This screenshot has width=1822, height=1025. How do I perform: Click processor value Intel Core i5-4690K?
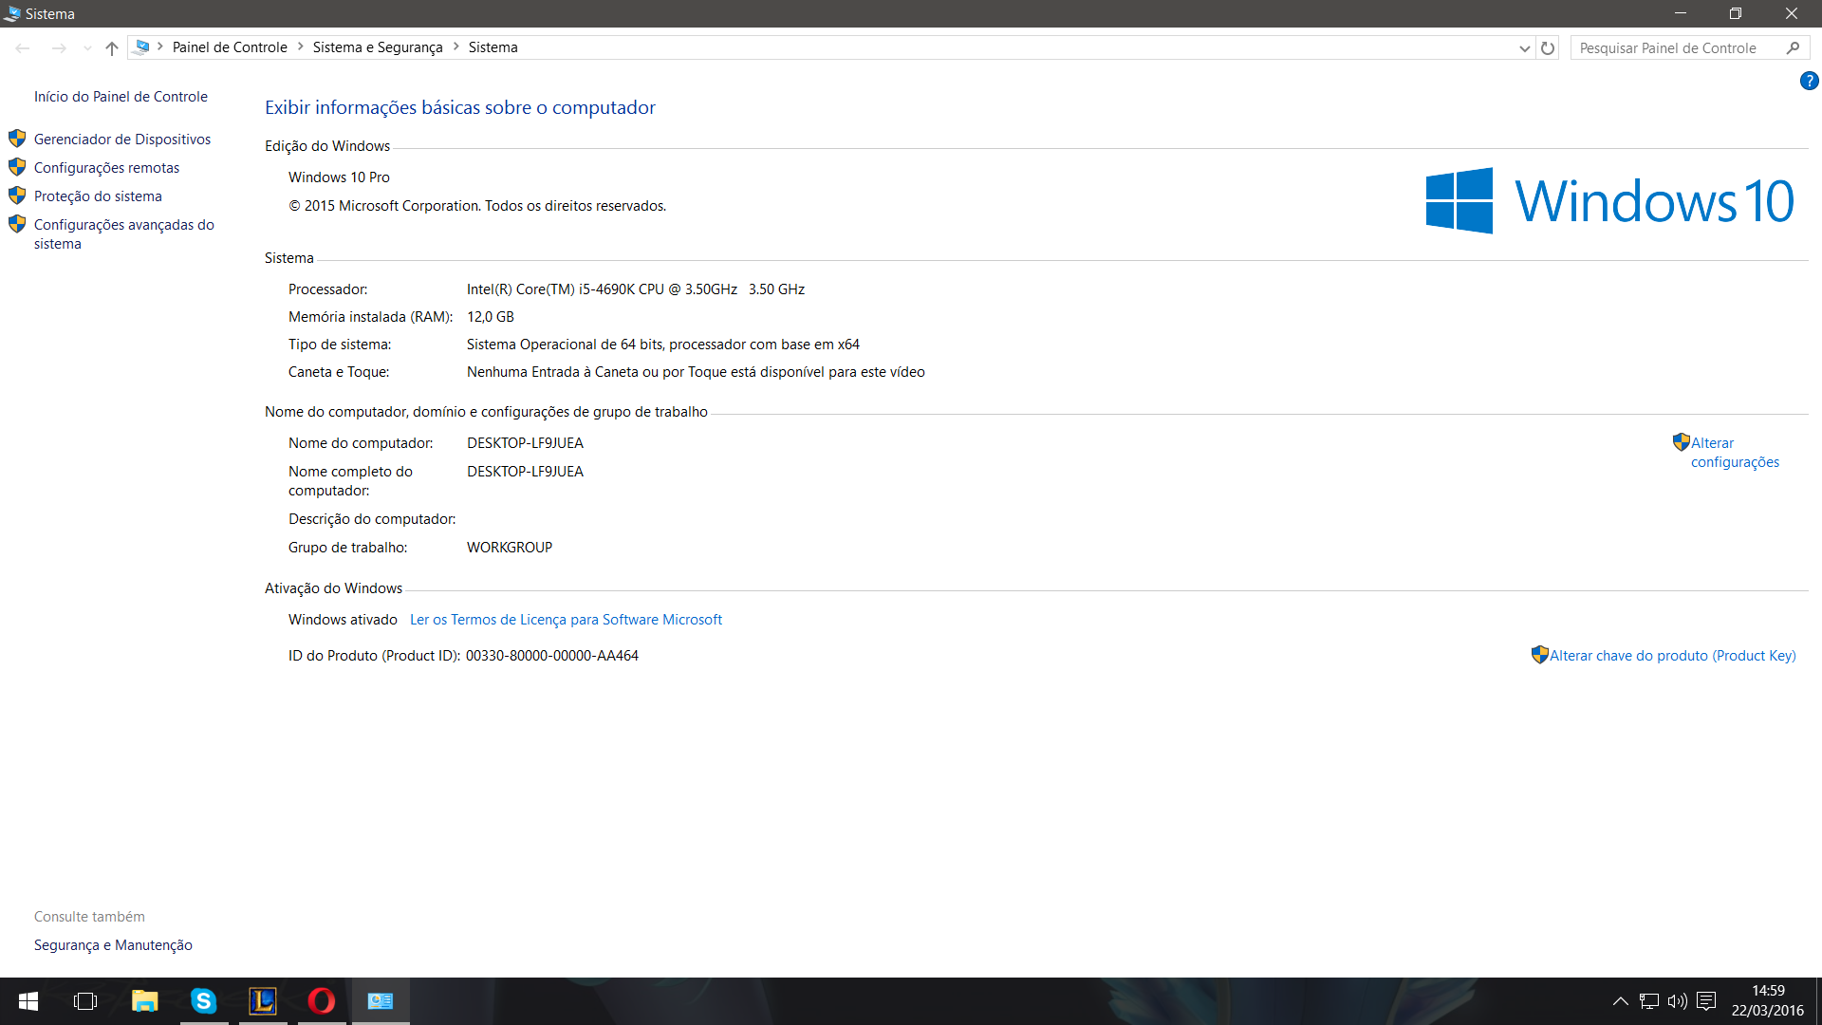point(635,289)
